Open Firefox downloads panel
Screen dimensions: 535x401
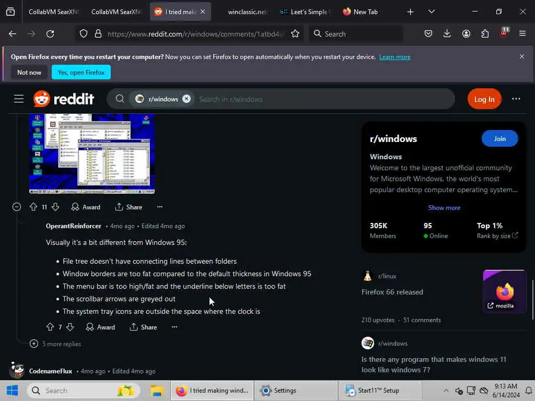click(x=447, y=34)
